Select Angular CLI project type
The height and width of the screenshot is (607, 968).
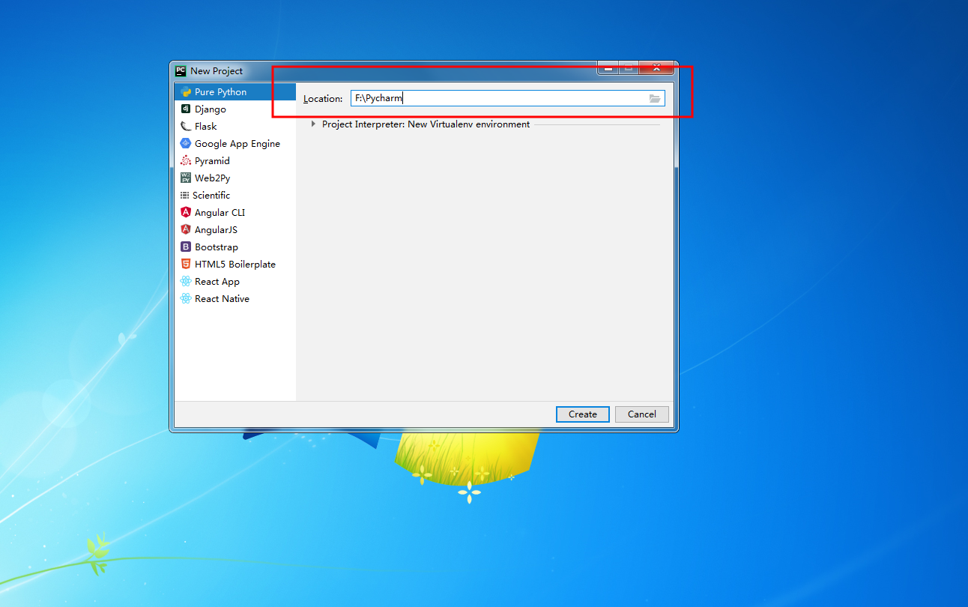[235, 213]
